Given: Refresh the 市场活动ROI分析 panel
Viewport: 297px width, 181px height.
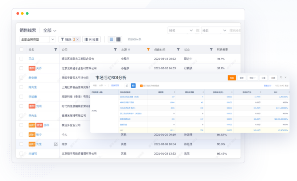Looking at the screenshot, I should 281,78.
